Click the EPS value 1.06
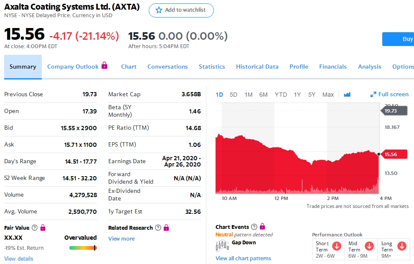This screenshot has width=414, height=264. click(x=195, y=145)
